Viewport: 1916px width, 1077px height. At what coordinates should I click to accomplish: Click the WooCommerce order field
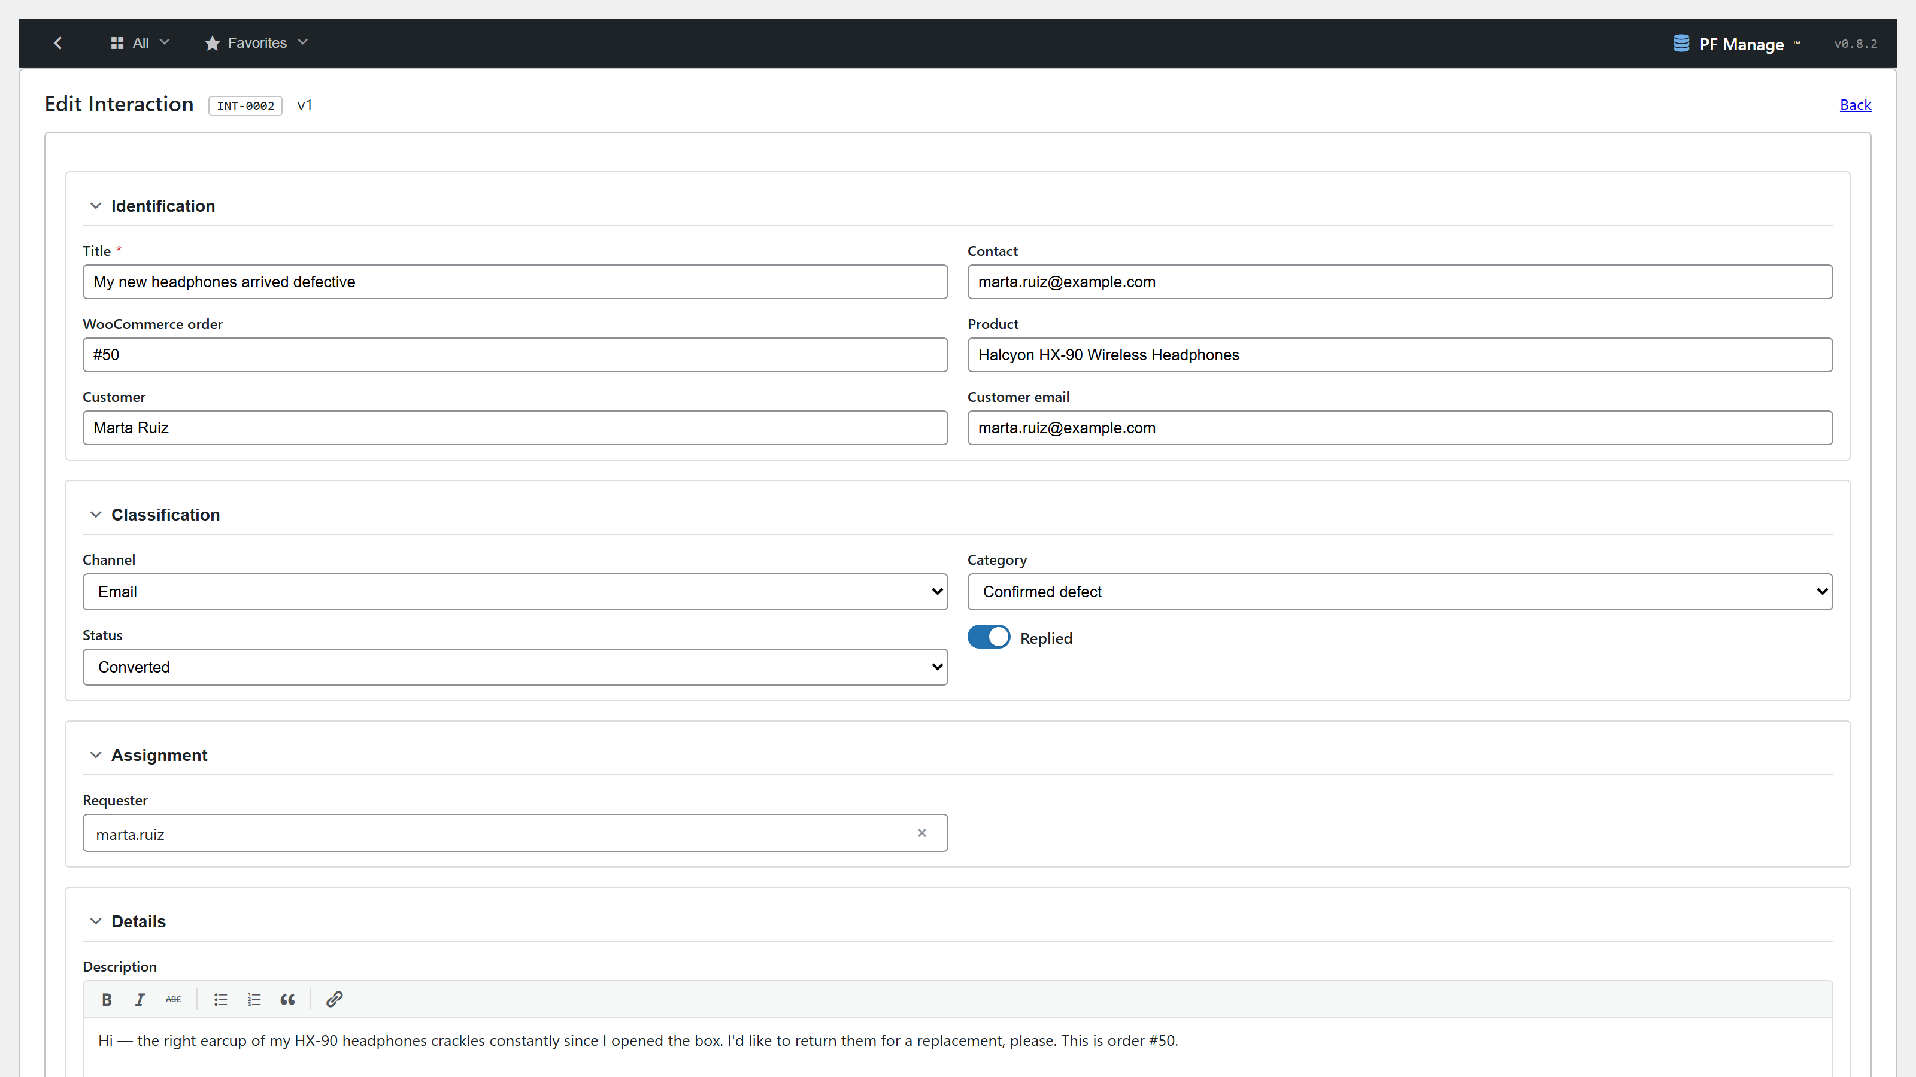coord(515,355)
